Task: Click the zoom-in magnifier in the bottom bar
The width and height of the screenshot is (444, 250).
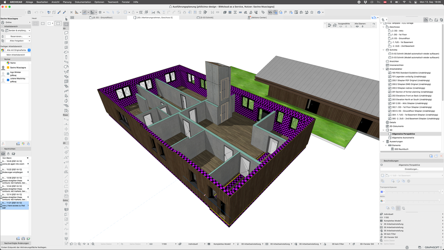Action: (x=79, y=244)
